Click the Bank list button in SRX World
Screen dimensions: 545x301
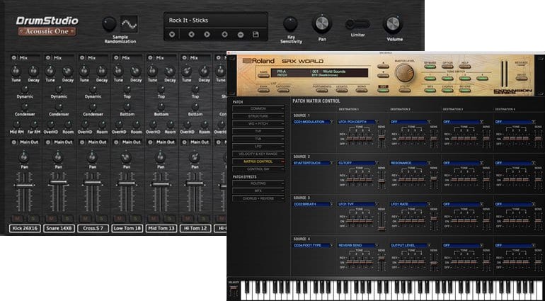(x=264, y=90)
